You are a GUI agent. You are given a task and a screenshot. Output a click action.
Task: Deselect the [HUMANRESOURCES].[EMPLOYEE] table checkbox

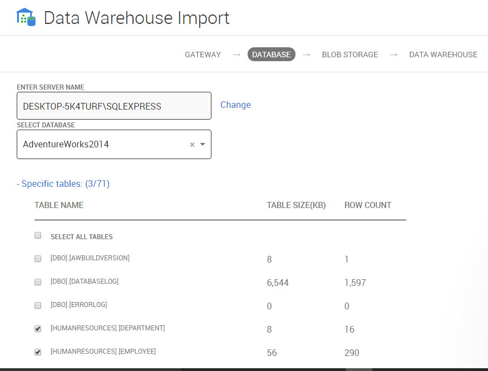tap(38, 352)
